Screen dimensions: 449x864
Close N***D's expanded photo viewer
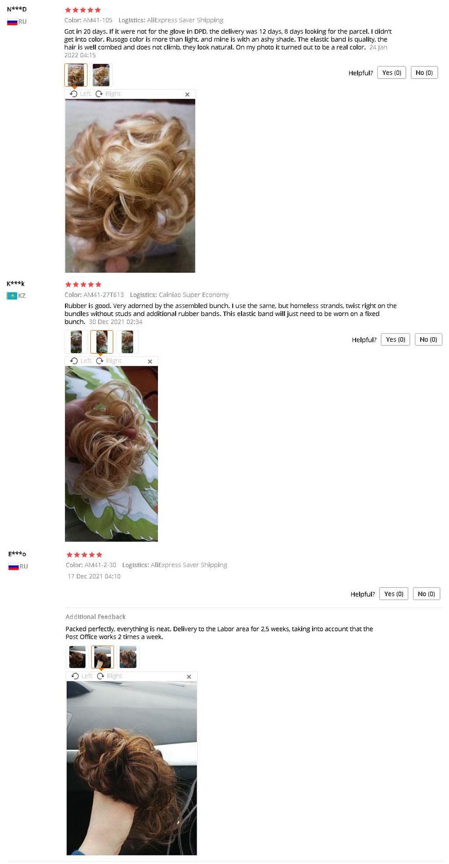187,94
